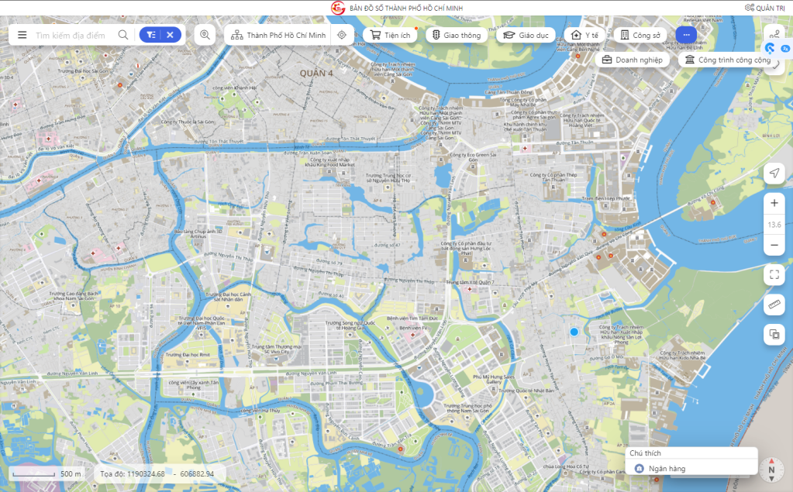Viewport: 793px width, 492px height.
Task: Click the magnifier search icon
Action: [123, 35]
